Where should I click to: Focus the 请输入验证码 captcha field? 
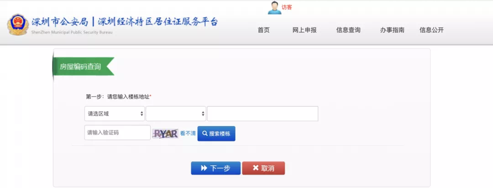pyautogui.click(x=117, y=132)
